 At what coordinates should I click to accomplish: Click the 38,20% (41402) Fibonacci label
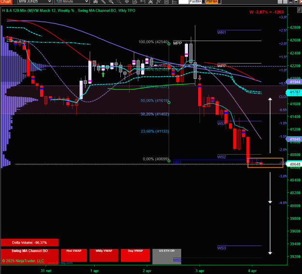pos(155,114)
